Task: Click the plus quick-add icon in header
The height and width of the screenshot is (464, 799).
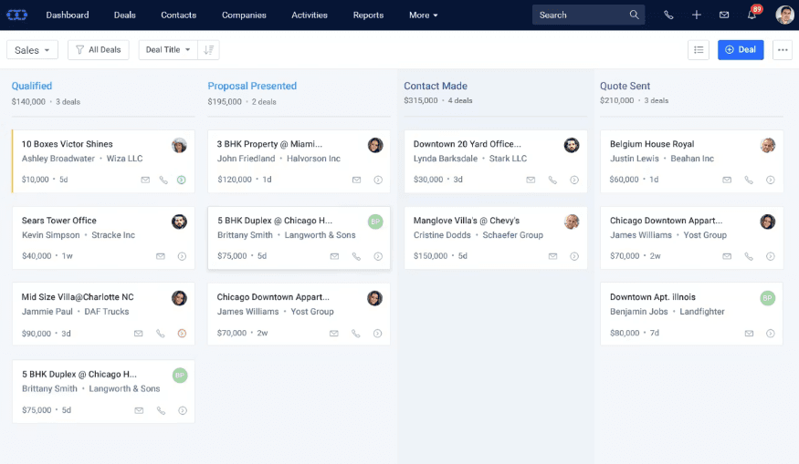Action: 697,15
